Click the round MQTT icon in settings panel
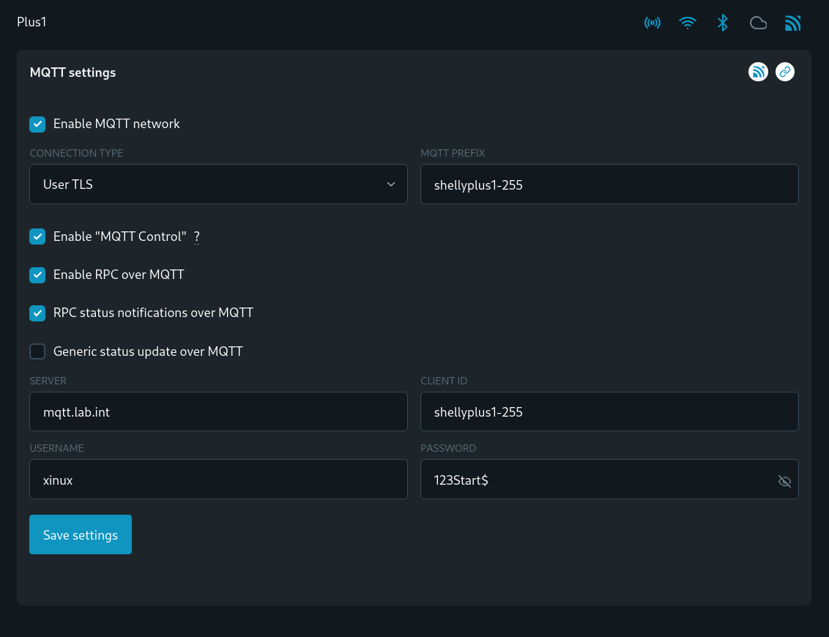Viewport: 829px width, 637px height. click(x=758, y=72)
